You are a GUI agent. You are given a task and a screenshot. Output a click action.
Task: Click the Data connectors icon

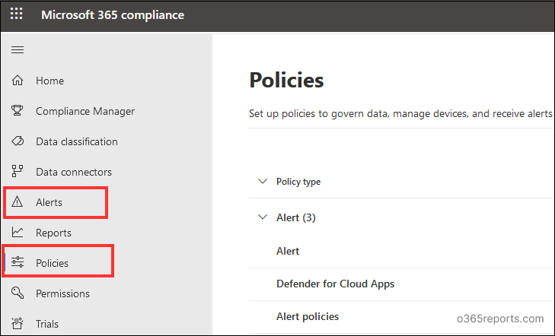click(x=17, y=171)
